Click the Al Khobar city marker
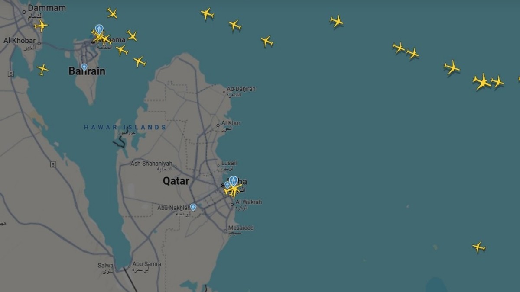Screen dimensions: 520x292 [x=39, y=43]
